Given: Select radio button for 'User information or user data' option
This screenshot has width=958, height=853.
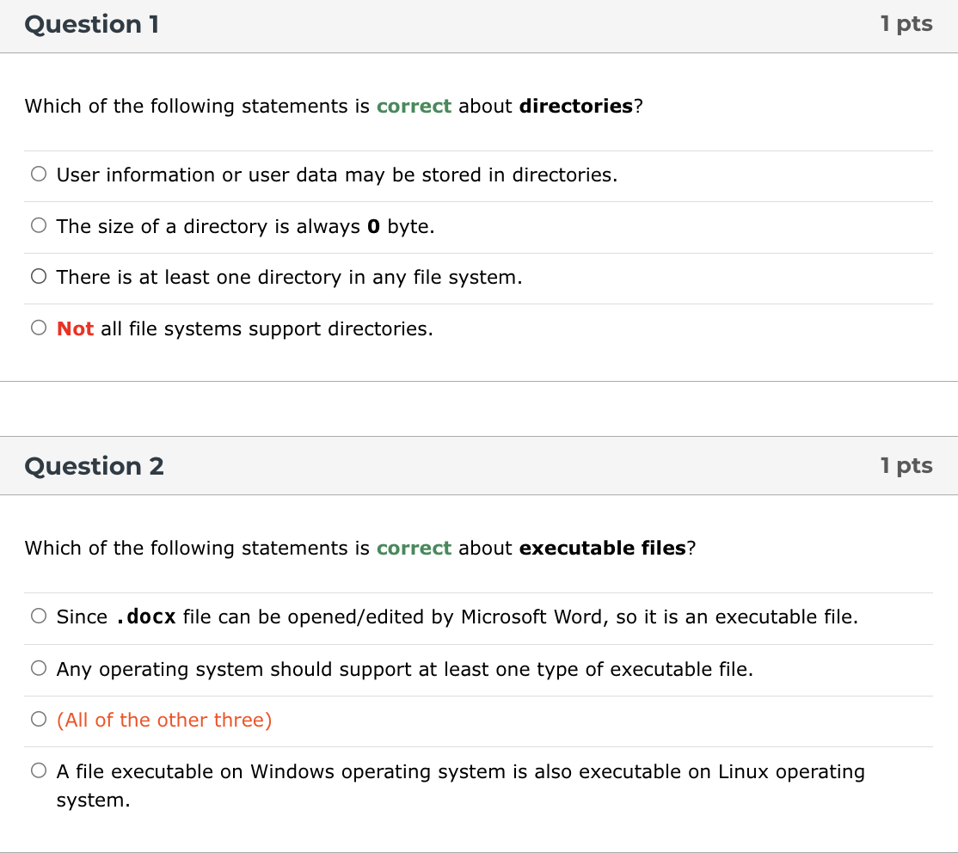Looking at the screenshot, I should 39,175.
